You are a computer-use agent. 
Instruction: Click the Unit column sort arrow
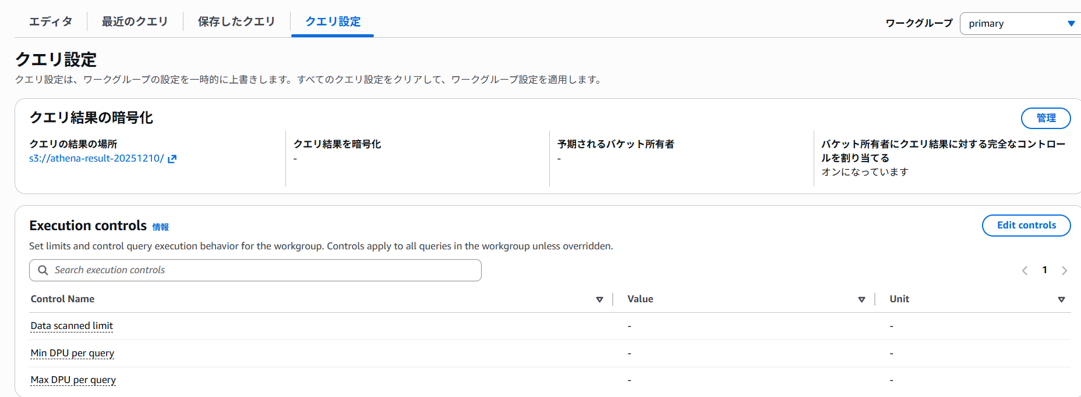pyautogui.click(x=1061, y=299)
